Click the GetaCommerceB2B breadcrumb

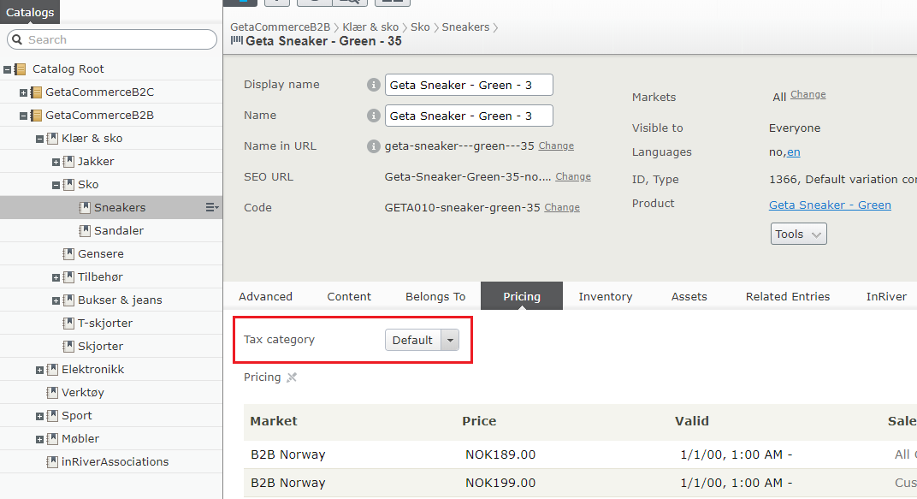pos(280,27)
